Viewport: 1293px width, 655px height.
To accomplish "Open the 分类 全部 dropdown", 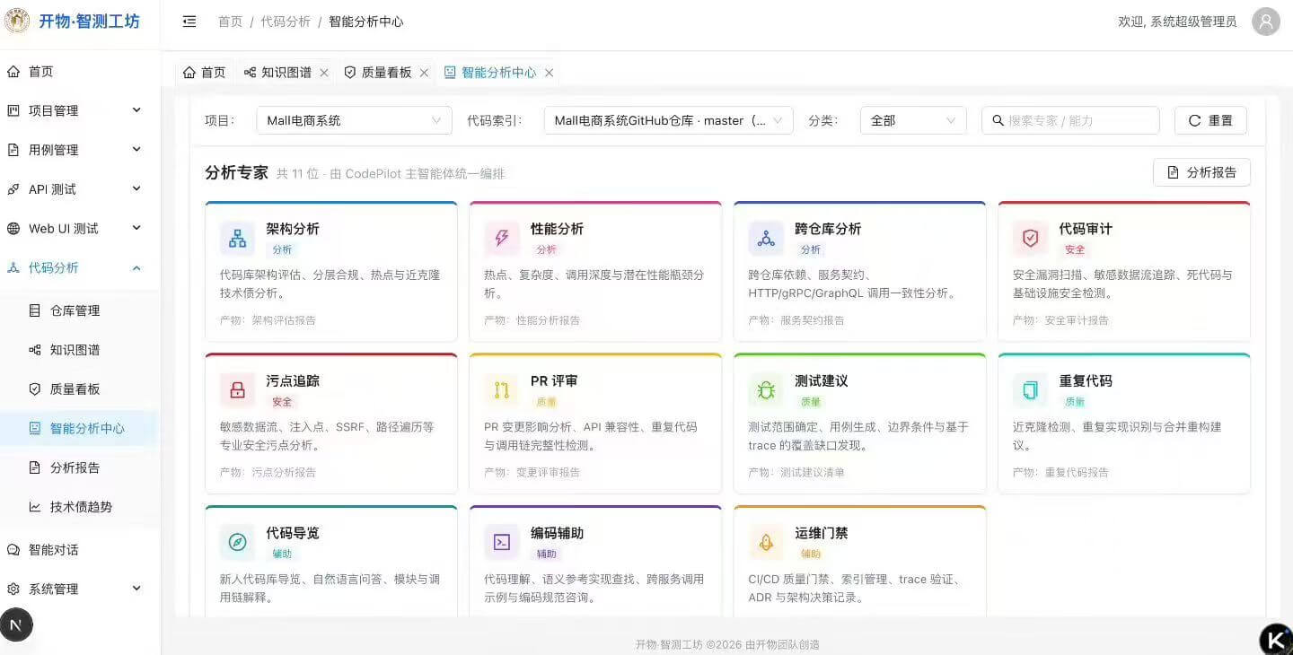I will [x=913, y=120].
